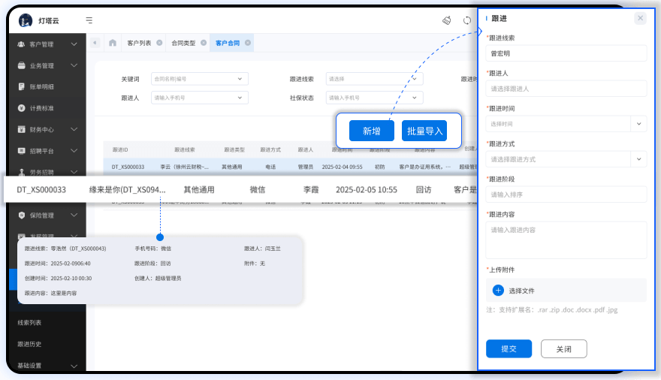Click the home icon in tab bar
This screenshot has height=380, width=661.
113,44
